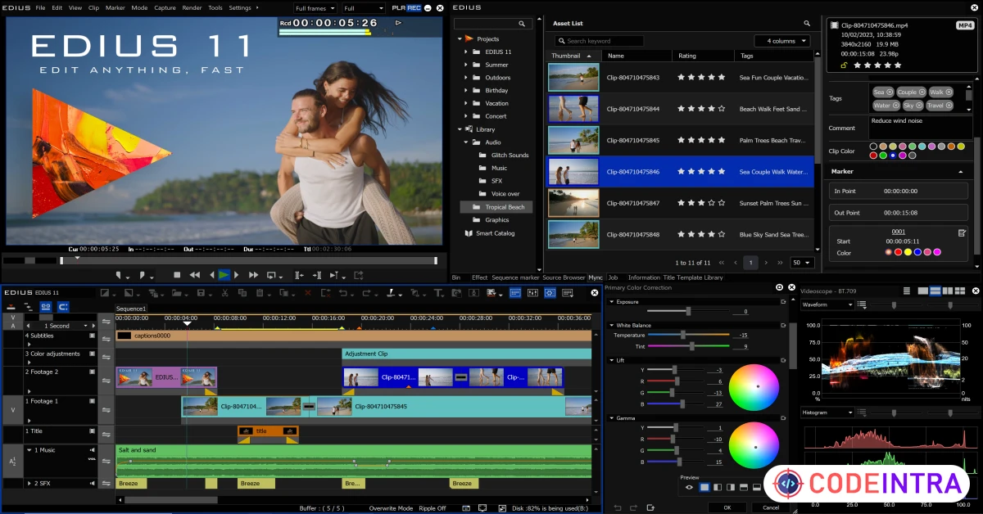Step to the next frame
983x514 pixels.
coord(236,275)
